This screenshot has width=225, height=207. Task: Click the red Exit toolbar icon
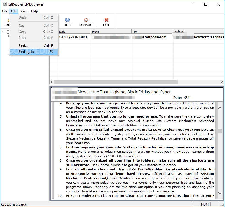point(106,22)
